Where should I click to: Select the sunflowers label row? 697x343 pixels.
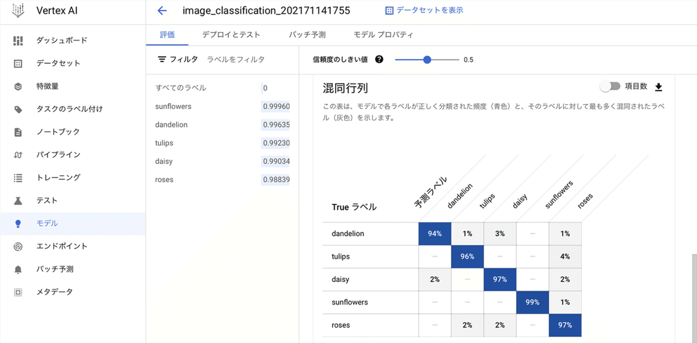click(222, 106)
